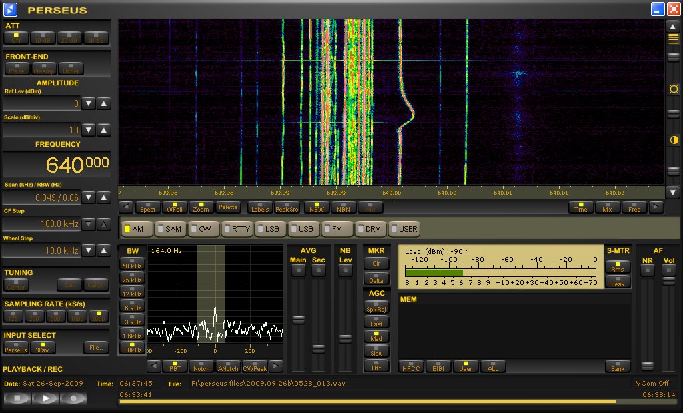Screen dimensions: 683x413
Task: Enable the NBN noise blanker
Action: point(344,207)
